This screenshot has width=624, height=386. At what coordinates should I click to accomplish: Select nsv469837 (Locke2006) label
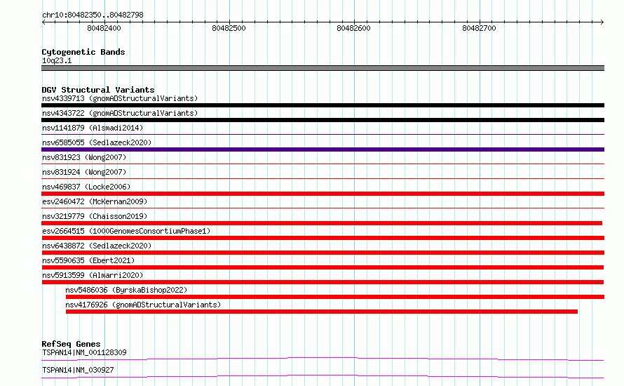86,187
